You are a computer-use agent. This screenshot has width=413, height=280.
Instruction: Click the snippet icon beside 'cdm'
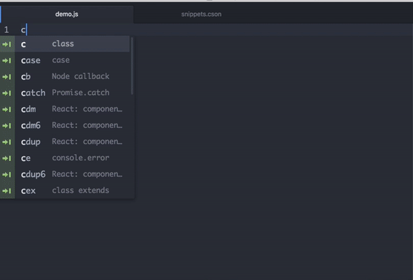pos(7,109)
